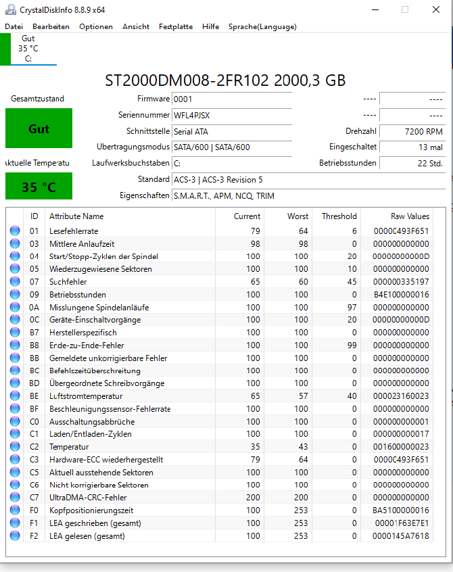
Task: Click status orb for Wiederzugewiesene Sektoren
Action: coord(15,269)
